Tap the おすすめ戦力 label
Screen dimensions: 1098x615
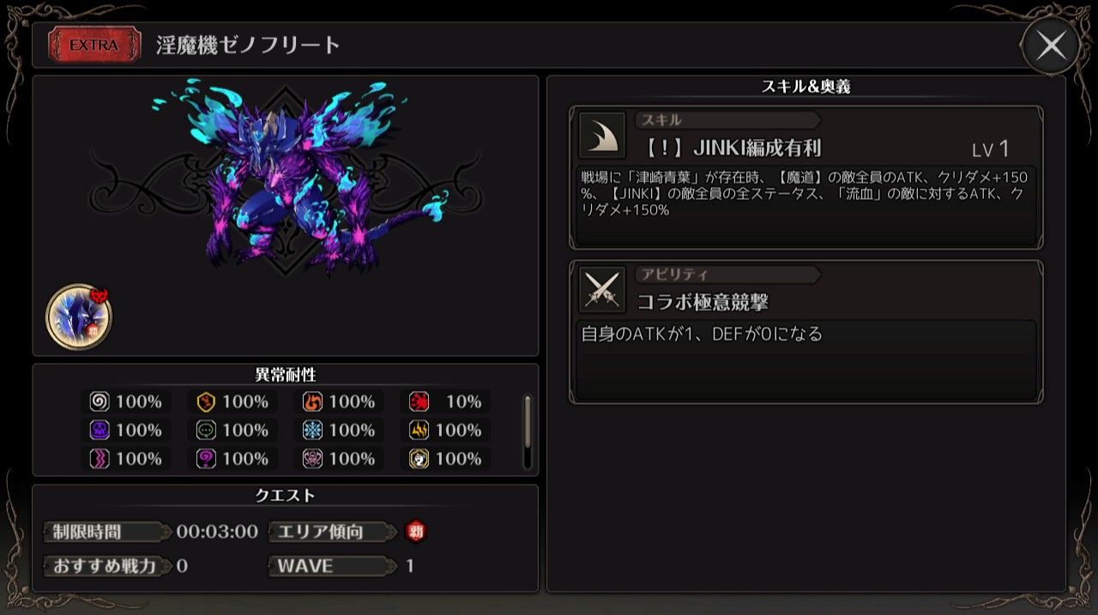tap(105, 566)
